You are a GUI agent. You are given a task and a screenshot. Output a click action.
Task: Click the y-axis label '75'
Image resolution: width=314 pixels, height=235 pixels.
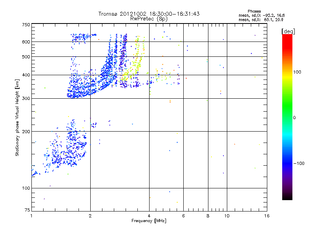click(27, 210)
